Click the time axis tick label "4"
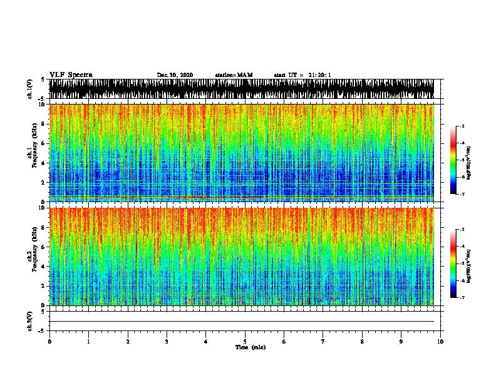This screenshot has width=496, height=383. point(205,342)
